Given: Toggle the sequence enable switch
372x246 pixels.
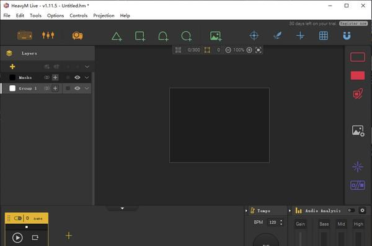Looking at the screenshot, I should [x=18, y=218].
